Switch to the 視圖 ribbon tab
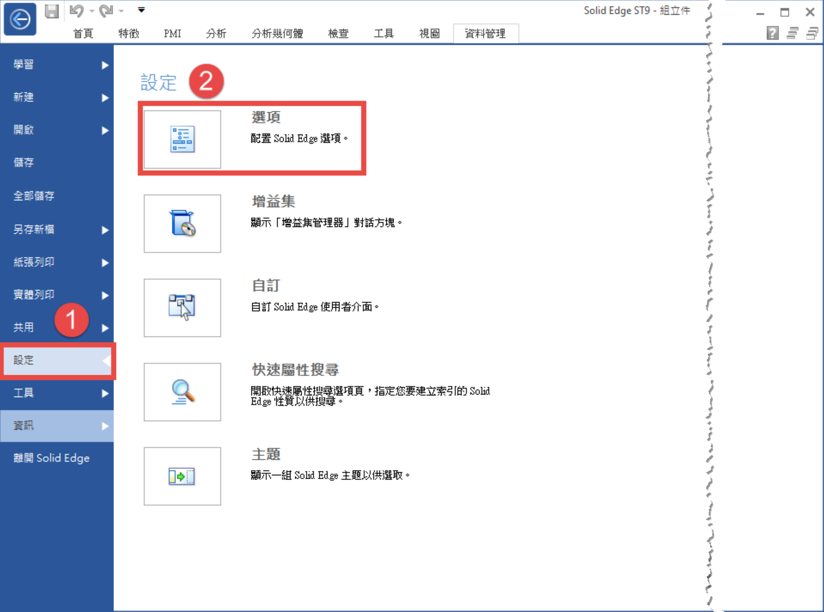824x612 pixels. pyautogui.click(x=429, y=33)
